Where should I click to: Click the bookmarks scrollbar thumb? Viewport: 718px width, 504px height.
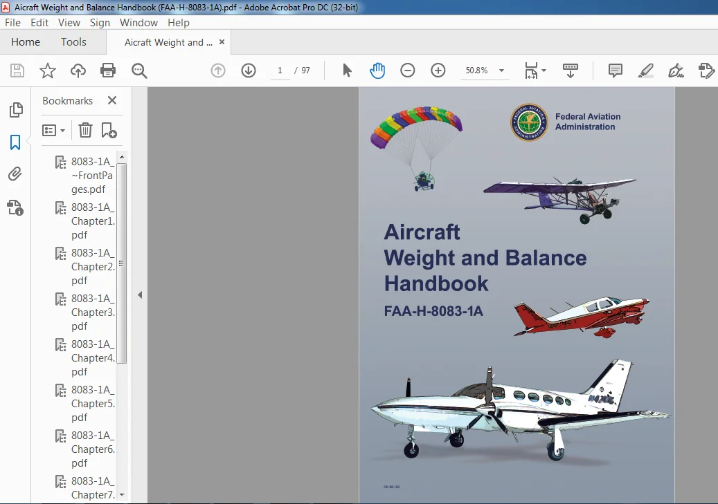[121, 263]
